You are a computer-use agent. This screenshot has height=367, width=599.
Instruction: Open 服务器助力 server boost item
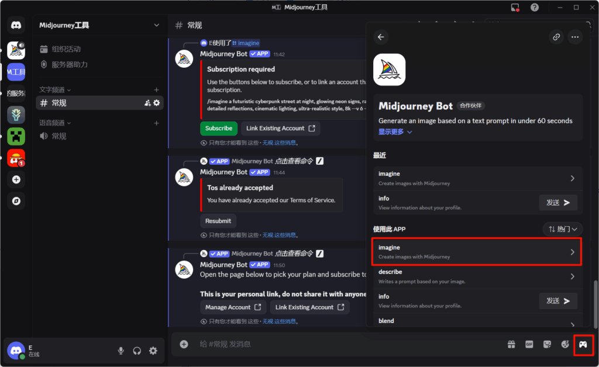pyautogui.click(x=99, y=64)
